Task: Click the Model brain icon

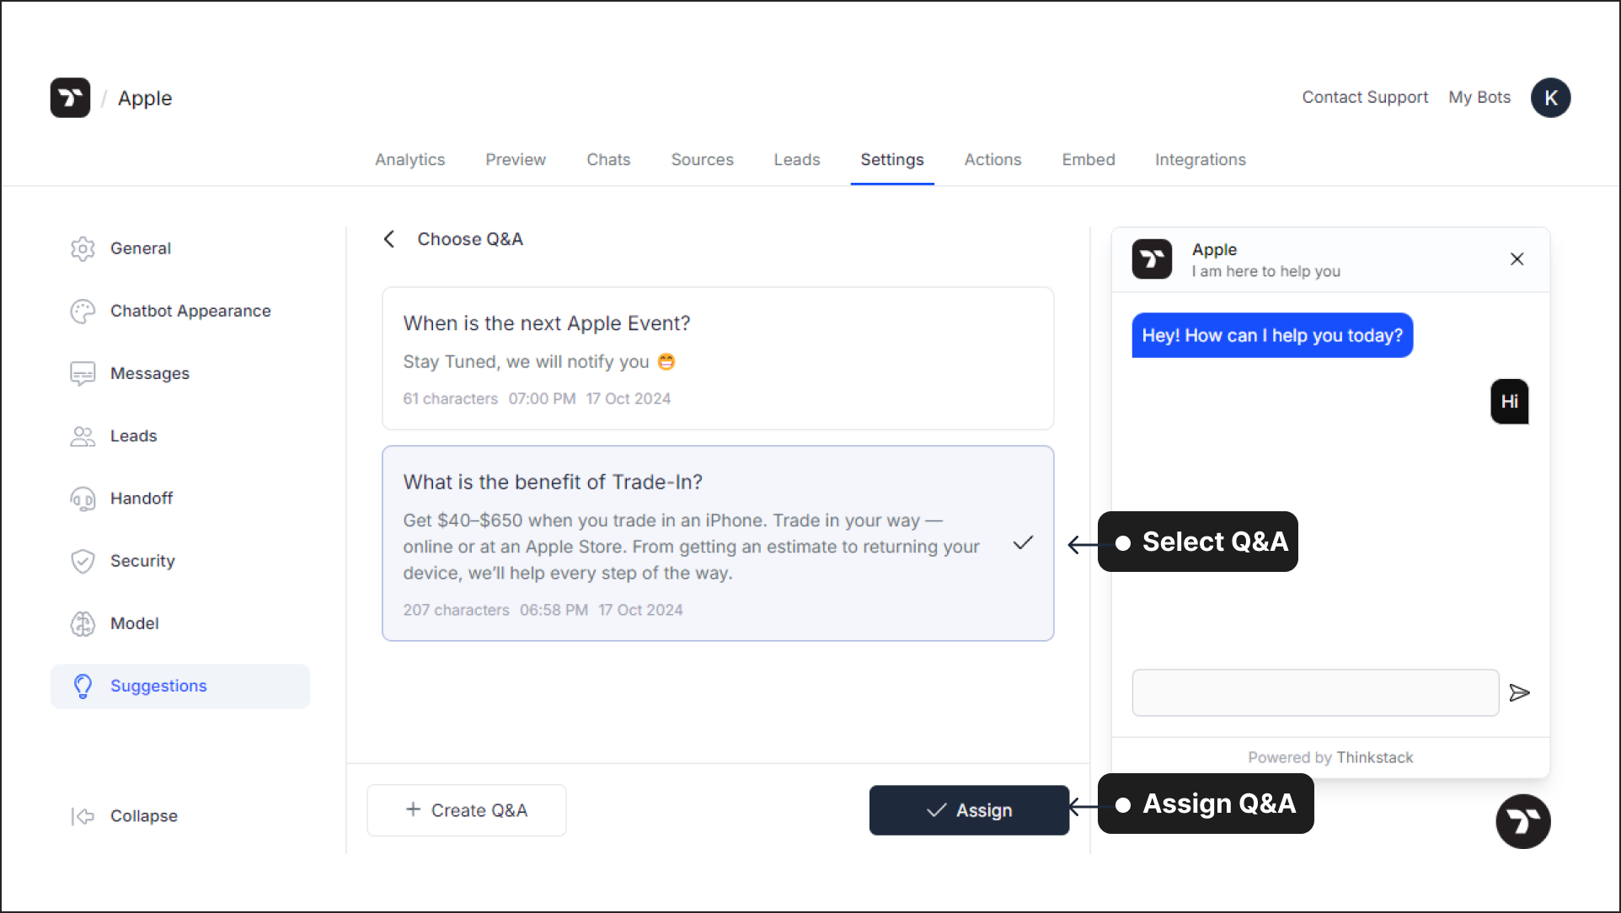Action: (83, 623)
